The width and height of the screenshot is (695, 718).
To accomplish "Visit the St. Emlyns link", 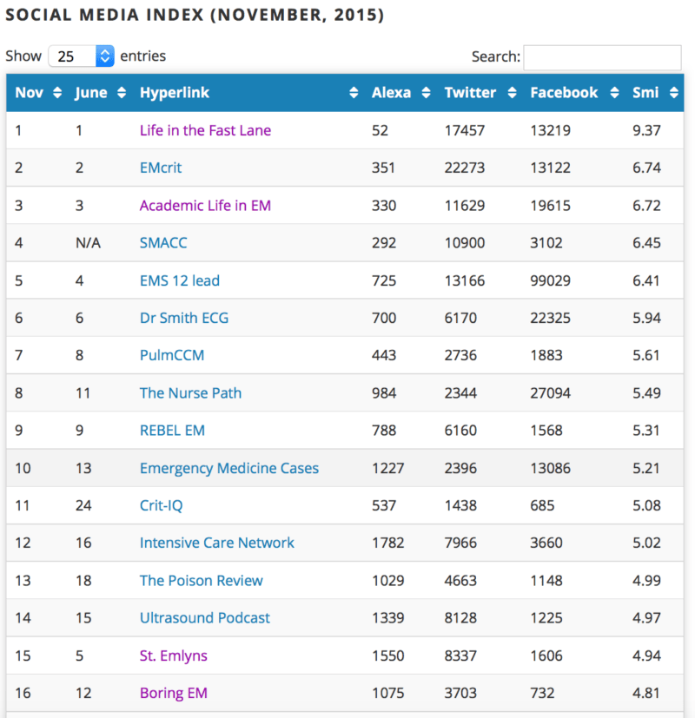I will pyautogui.click(x=174, y=655).
